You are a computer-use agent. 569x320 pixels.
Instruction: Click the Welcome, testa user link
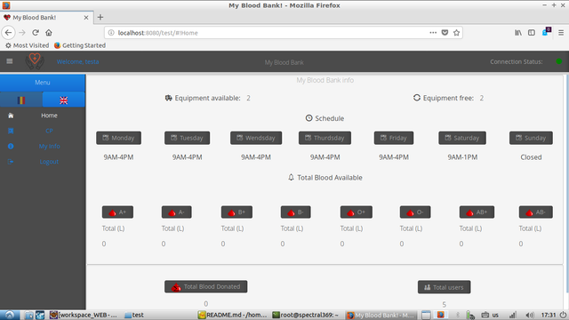pyautogui.click(x=77, y=61)
